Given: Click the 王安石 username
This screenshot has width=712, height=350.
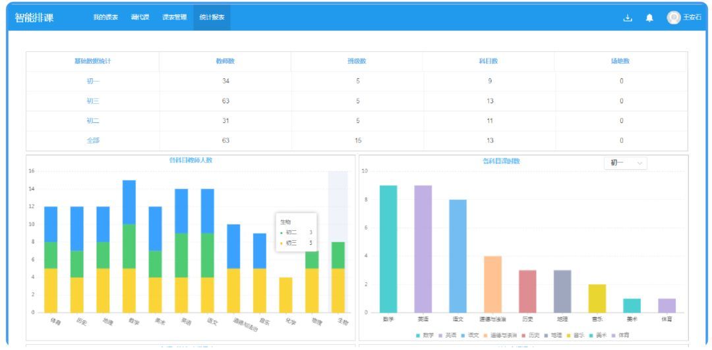Looking at the screenshot, I should pos(692,18).
